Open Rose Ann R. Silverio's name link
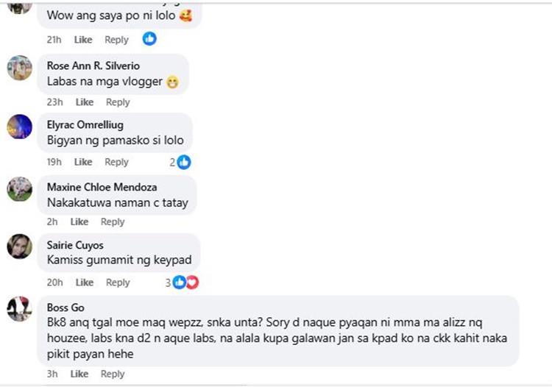The width and height of the screenshot is (552, 387). pyautogui.click(x=93, y=65)
